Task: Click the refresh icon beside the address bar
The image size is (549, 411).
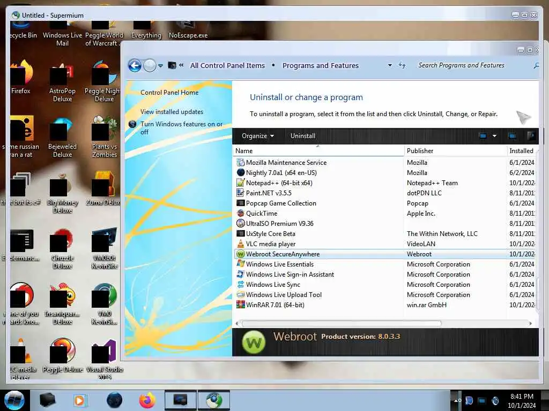Action: tap(402, 65)
